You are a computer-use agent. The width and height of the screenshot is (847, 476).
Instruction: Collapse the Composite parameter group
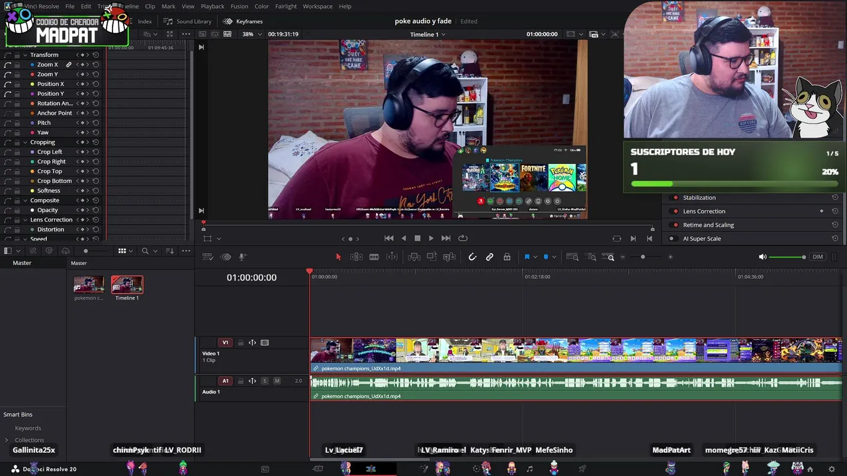(25, 200)
